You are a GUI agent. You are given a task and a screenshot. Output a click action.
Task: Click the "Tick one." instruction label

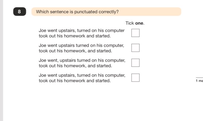pyautogui.click(x=135, y=23)
